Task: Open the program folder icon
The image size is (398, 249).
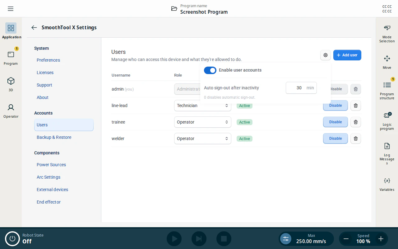Action: pyautogui.click(x=174, y=9)
